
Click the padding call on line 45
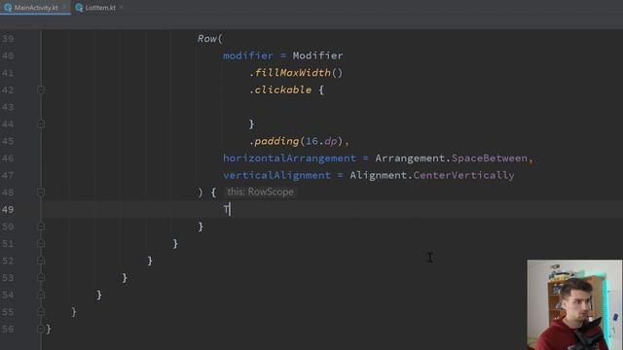pyautogui.click(x=276, y=141)
